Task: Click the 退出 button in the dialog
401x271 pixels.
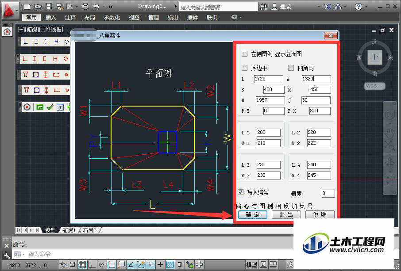Action: point(286,214)
